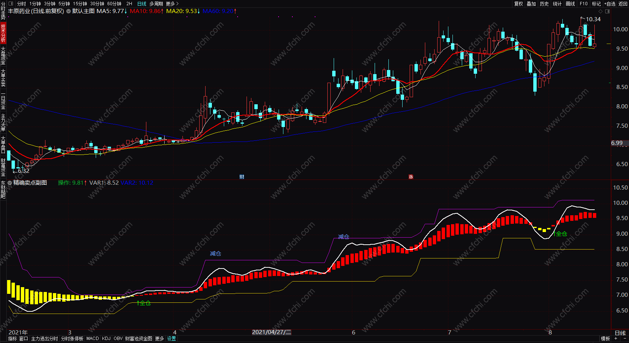Switch to the 60分钟 timeframe
The width and height of the screenshot is (629, 343).
pos(114,4)
